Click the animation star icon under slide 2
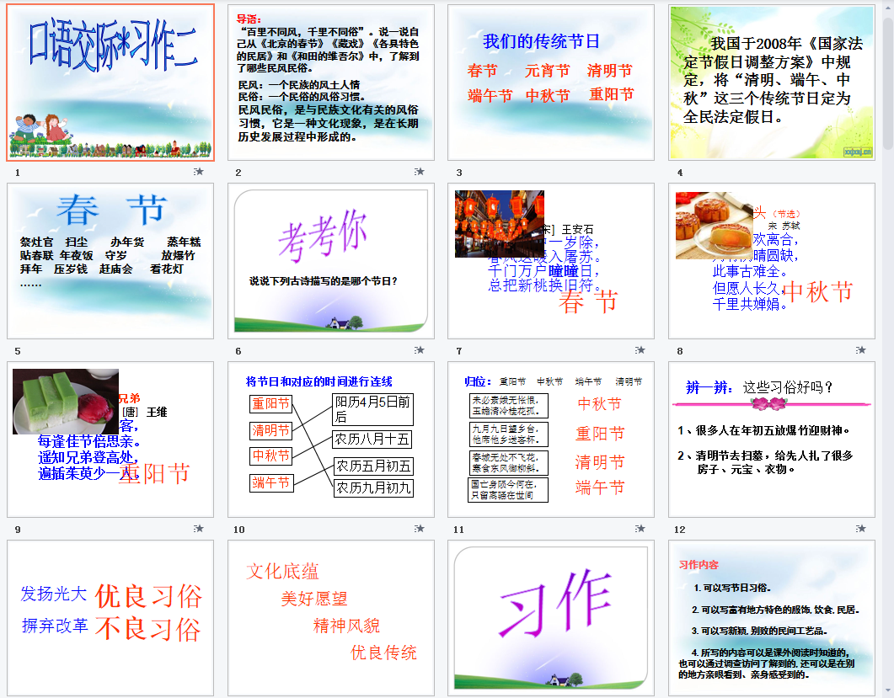Viewport: 894px width, 698px height. 419,172
